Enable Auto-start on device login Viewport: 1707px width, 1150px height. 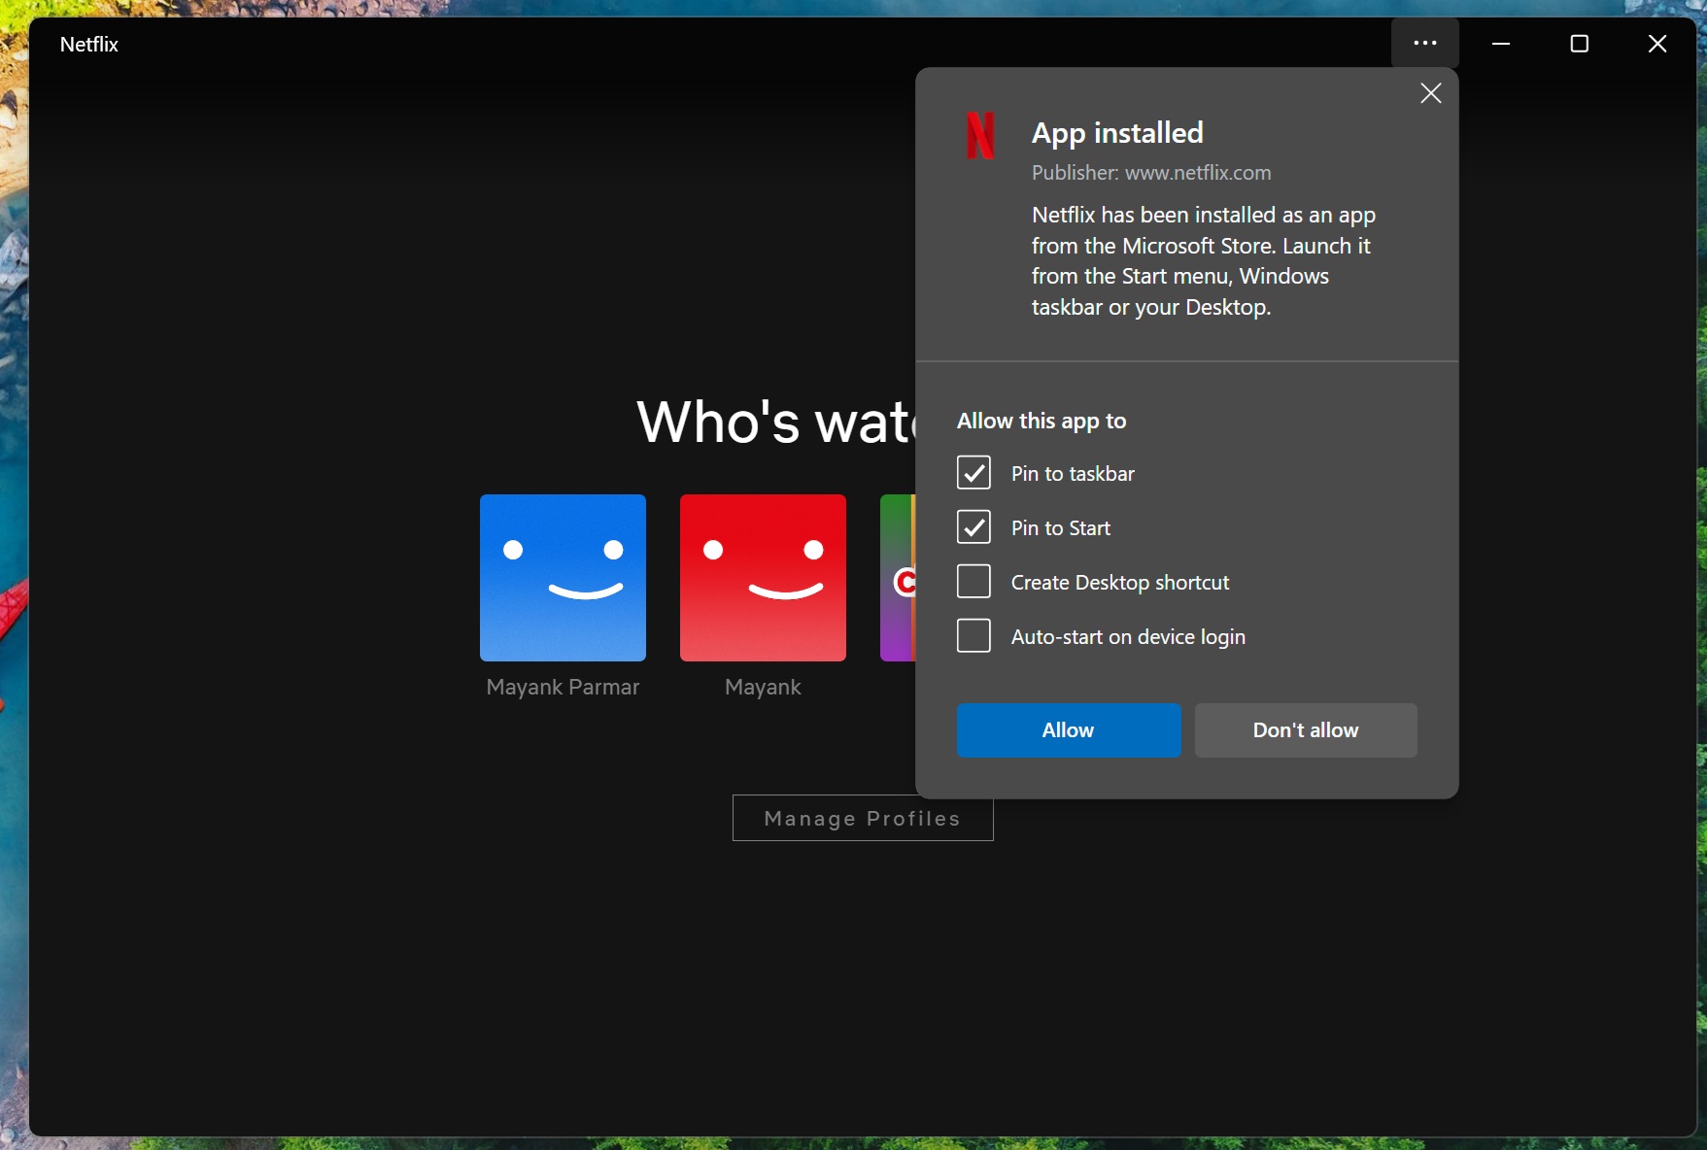973,635
